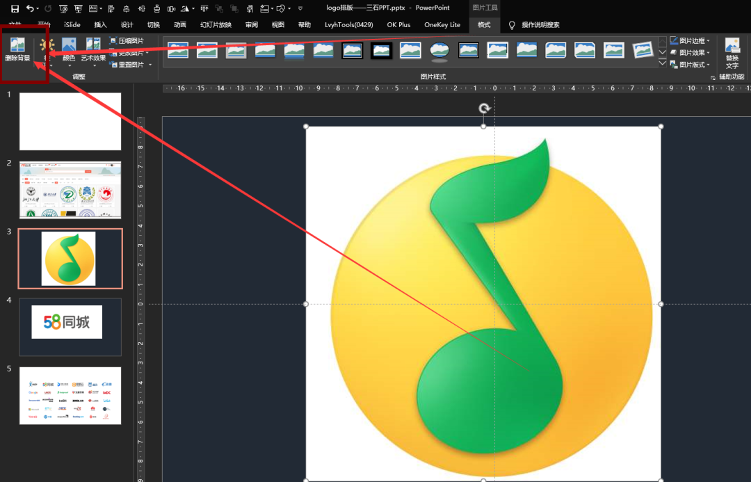Click the Redo icon
Image resolution: width=751 pixels, height=482 pixels.
pos(48,8)
